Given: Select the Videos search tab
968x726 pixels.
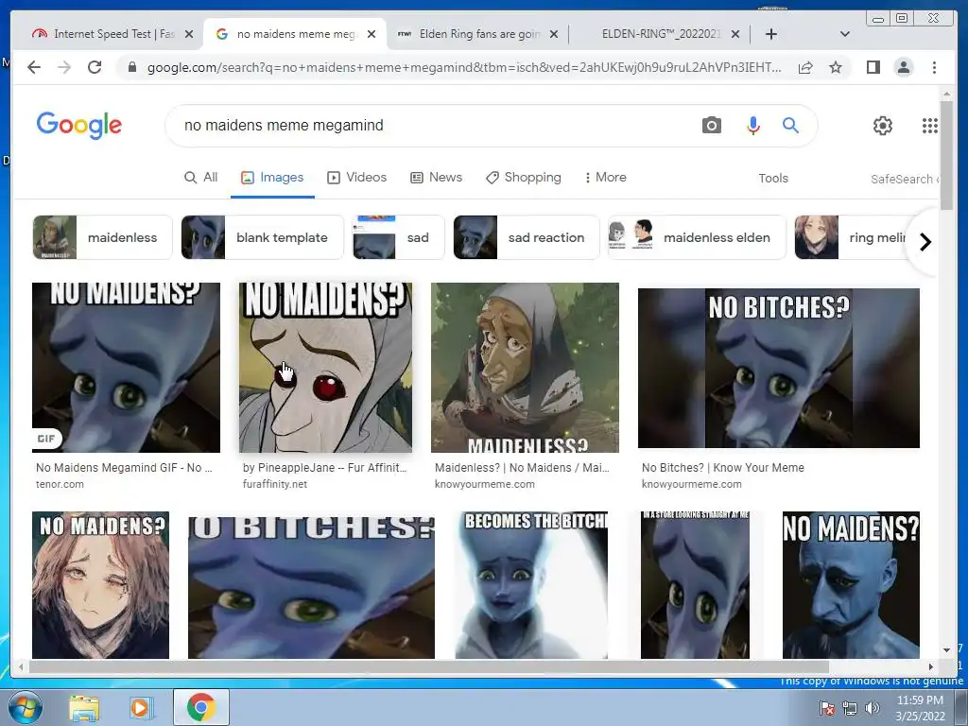Looking at the screenshot, I should click(356, 178).
